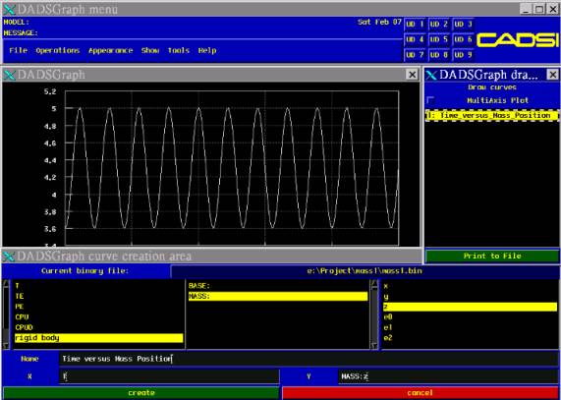Open the Appearance menu
Viewport: 561px width, 400px height.
111,50
